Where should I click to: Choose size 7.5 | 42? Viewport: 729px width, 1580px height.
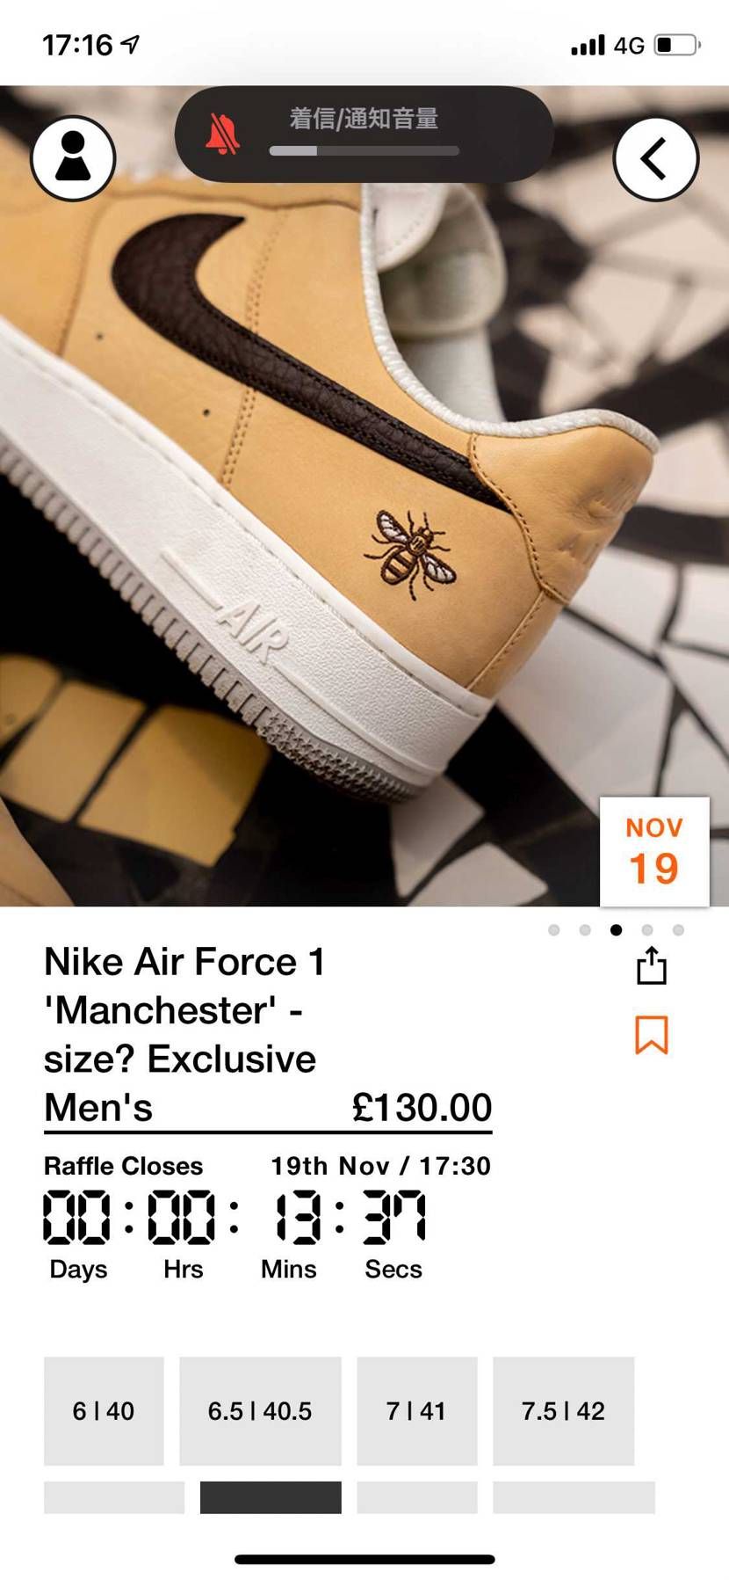[x=563, y=1410]
